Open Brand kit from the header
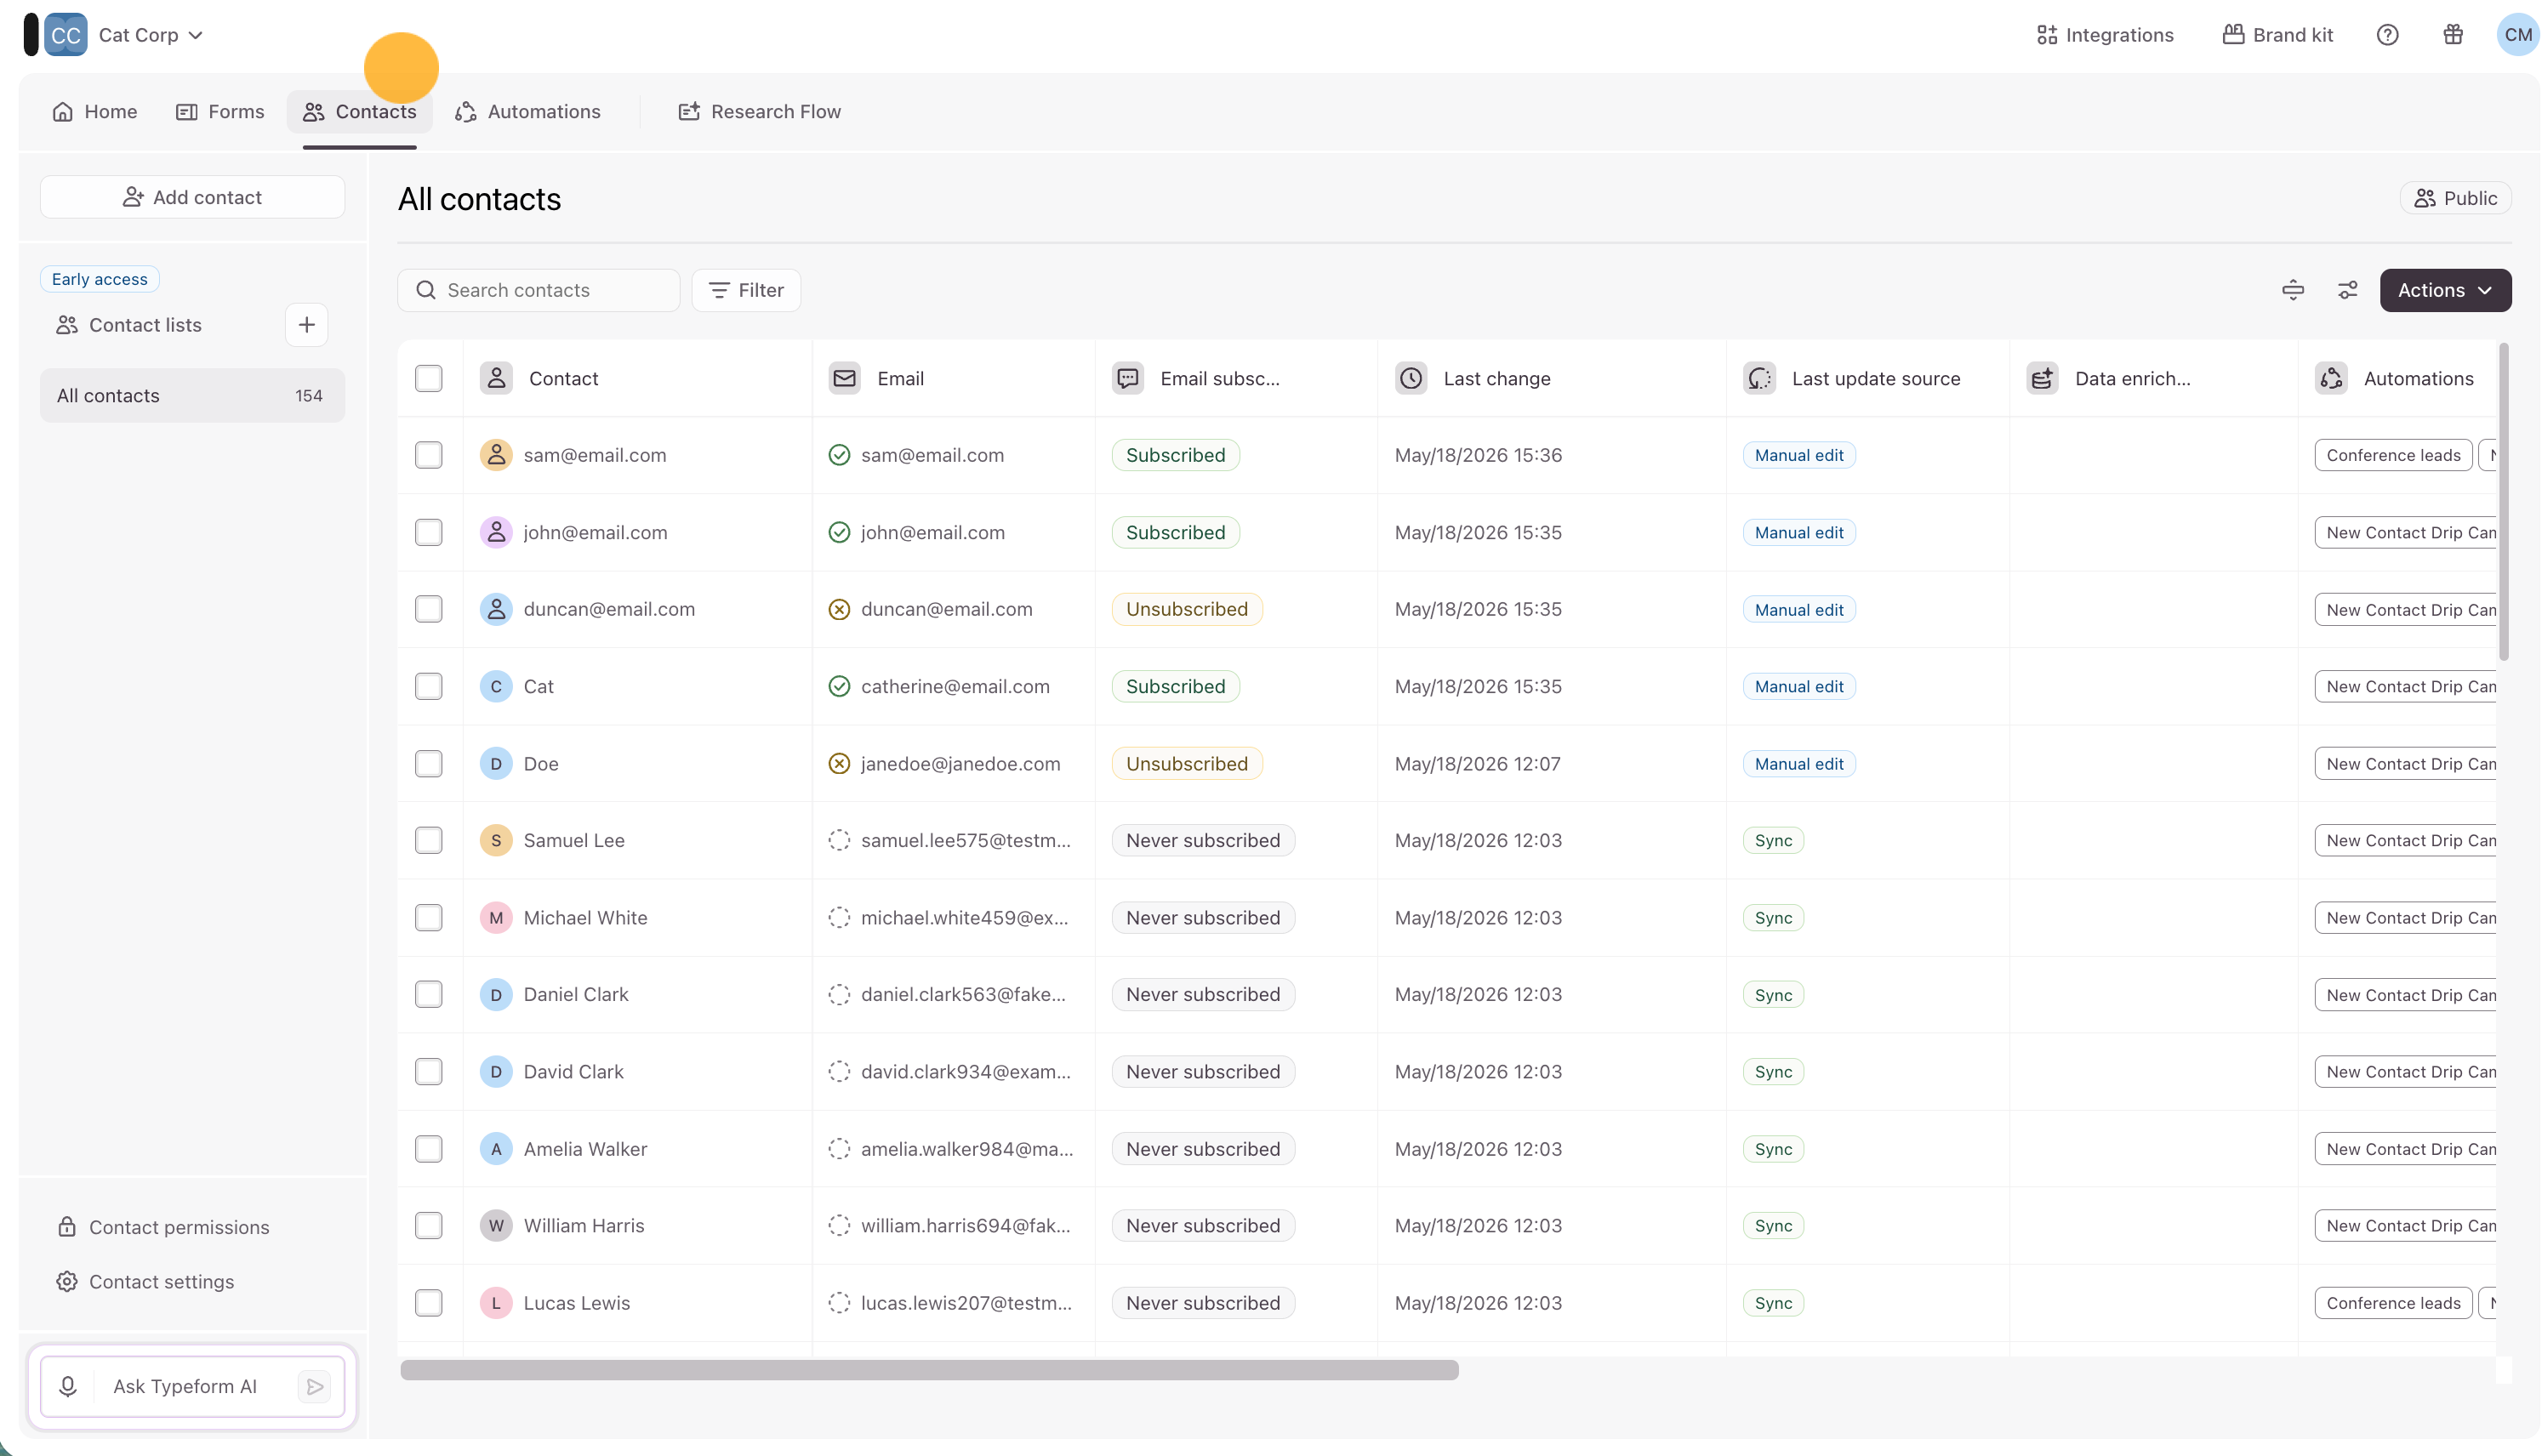The image size is (2542, 1456). [x=2278, y=35]
